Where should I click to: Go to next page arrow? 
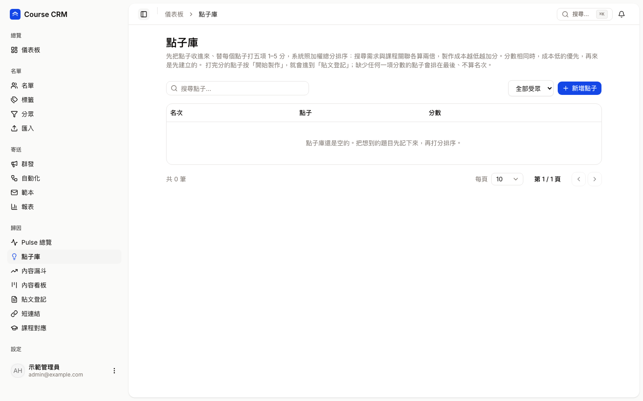595,179
